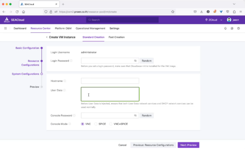Open the browser hamburger menu
The height and width of the screenshot is (149, 245).
click(x=241, y=12)
